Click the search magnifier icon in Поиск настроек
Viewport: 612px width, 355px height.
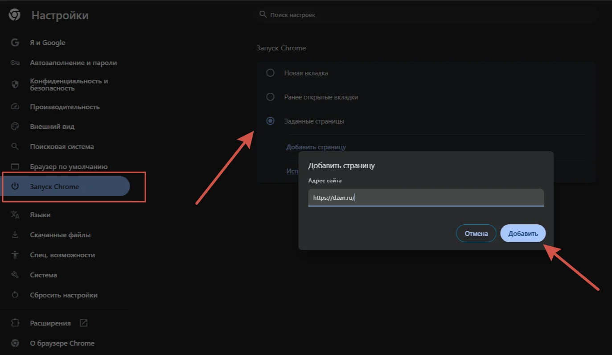tap(263, 15)
